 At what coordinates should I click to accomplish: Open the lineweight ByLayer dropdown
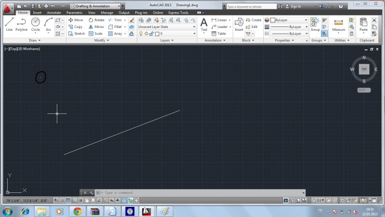290,27
